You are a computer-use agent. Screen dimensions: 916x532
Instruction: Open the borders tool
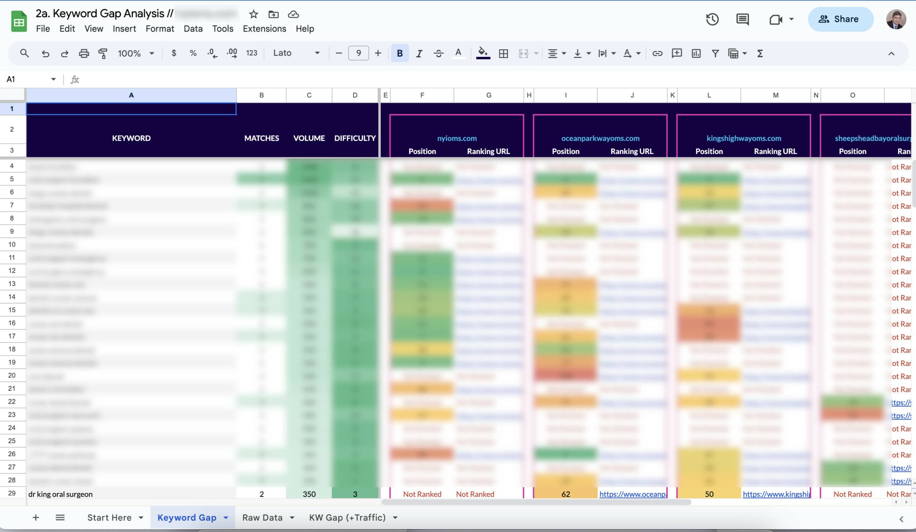pyautogui.click(x=503, y=53)
